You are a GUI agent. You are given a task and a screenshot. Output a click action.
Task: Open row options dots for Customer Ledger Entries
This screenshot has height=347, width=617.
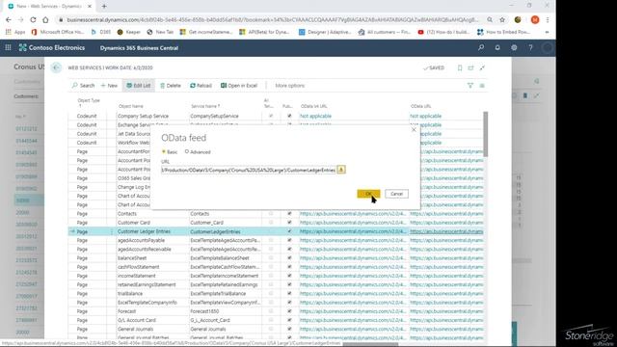[112, 231]
